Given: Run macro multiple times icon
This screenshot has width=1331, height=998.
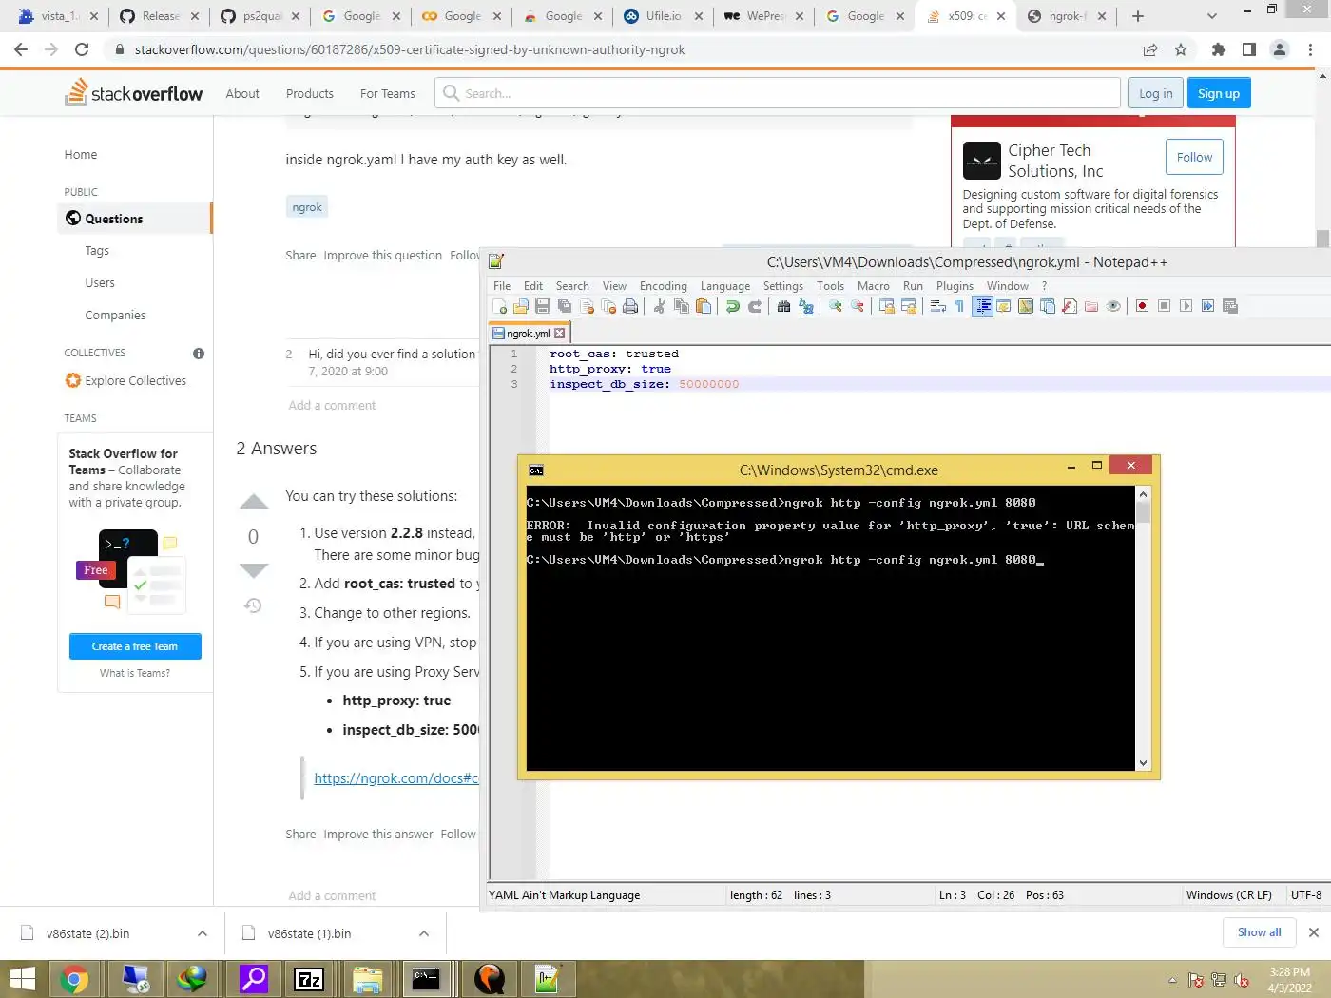Looking at the screenshot, I should coord(1207,306).
